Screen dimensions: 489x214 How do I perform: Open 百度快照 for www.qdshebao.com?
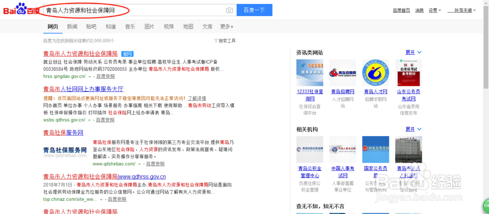[x=156, y=164]
